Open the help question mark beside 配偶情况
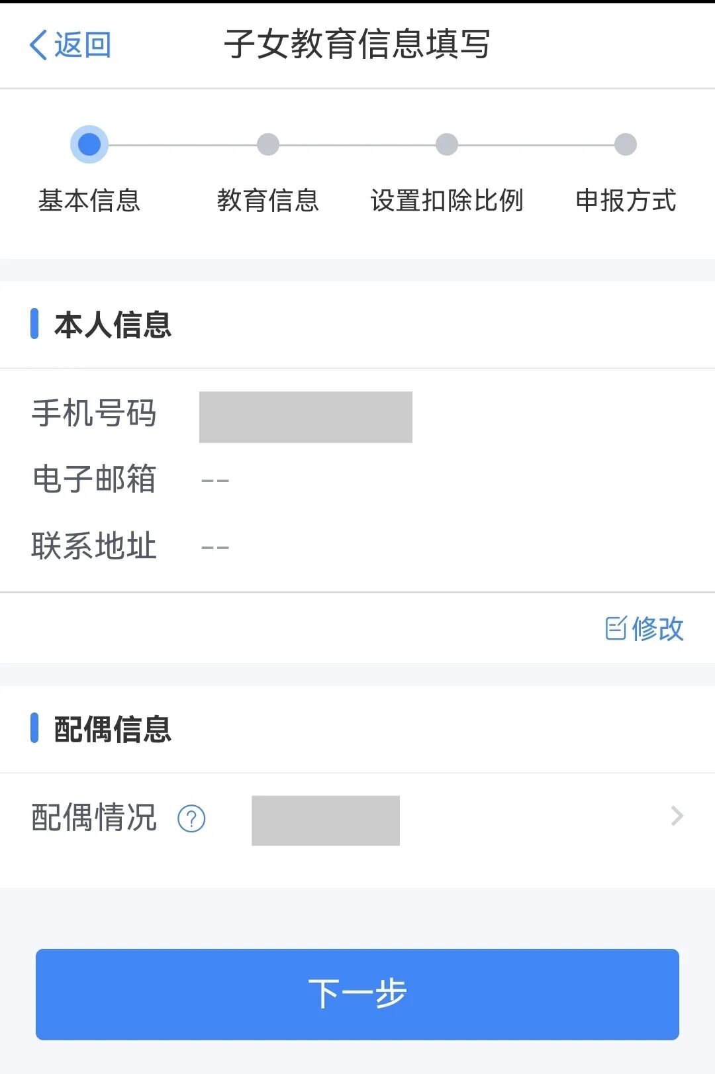The width and height of the screenshot is (715, 1074). [191, 820]
